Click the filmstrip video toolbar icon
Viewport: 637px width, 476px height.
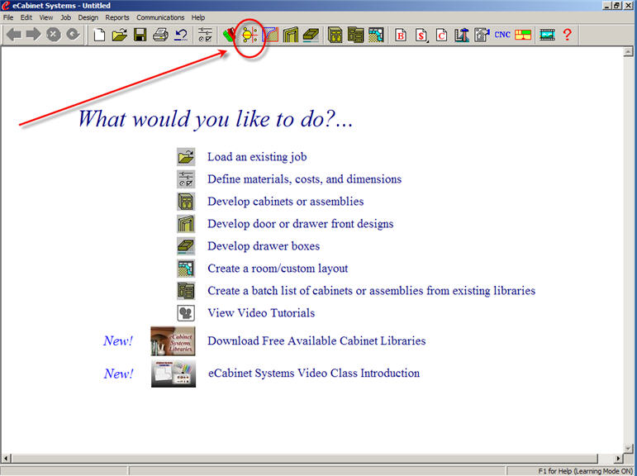(547, 35)
